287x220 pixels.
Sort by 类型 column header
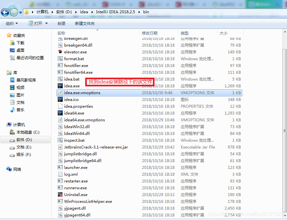click(x=185, y=33)
